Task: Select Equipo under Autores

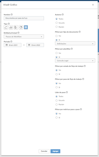Action: pyautogui.click(x=57, y=27)
